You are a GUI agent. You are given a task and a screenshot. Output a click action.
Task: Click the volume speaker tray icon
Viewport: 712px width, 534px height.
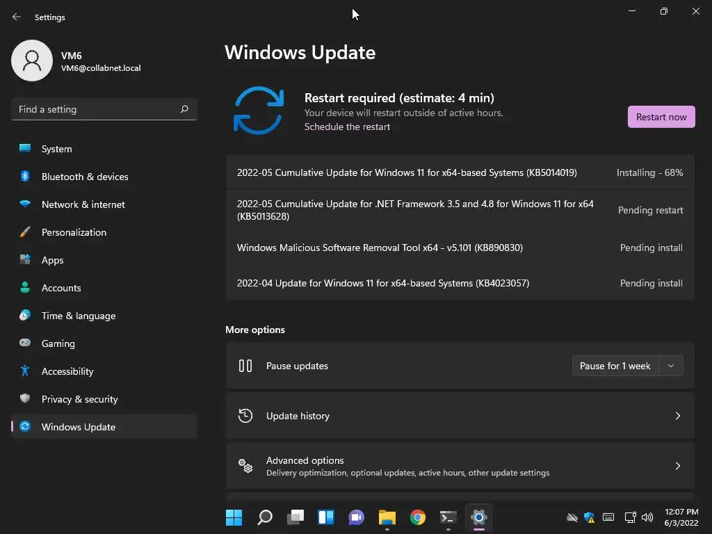(x=647, y=517)
